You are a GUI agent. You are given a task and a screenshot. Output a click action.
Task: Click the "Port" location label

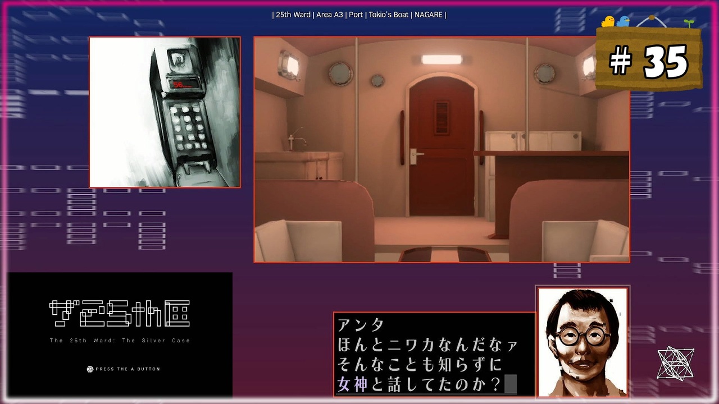[356, 15]
